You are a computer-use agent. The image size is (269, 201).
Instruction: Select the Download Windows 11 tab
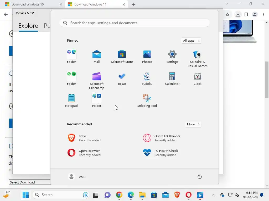pos(96,4)
